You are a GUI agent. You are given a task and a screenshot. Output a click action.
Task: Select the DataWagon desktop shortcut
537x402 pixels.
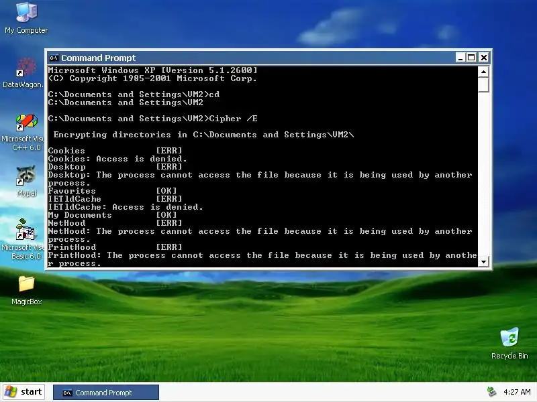(23, 73)
